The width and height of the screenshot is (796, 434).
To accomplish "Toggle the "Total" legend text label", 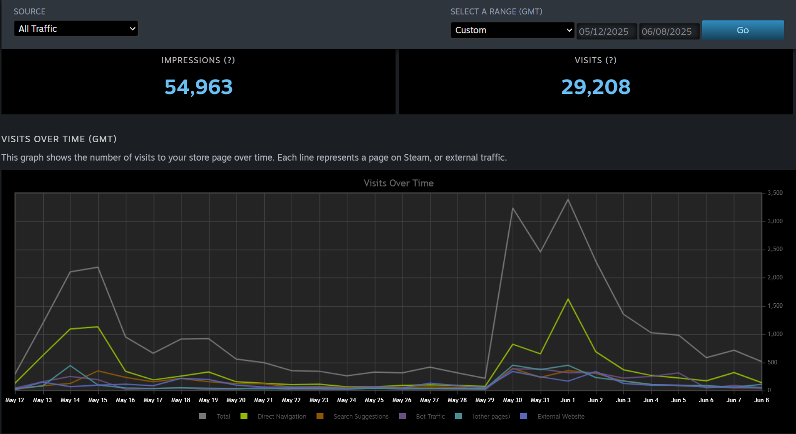I will 223,417.
